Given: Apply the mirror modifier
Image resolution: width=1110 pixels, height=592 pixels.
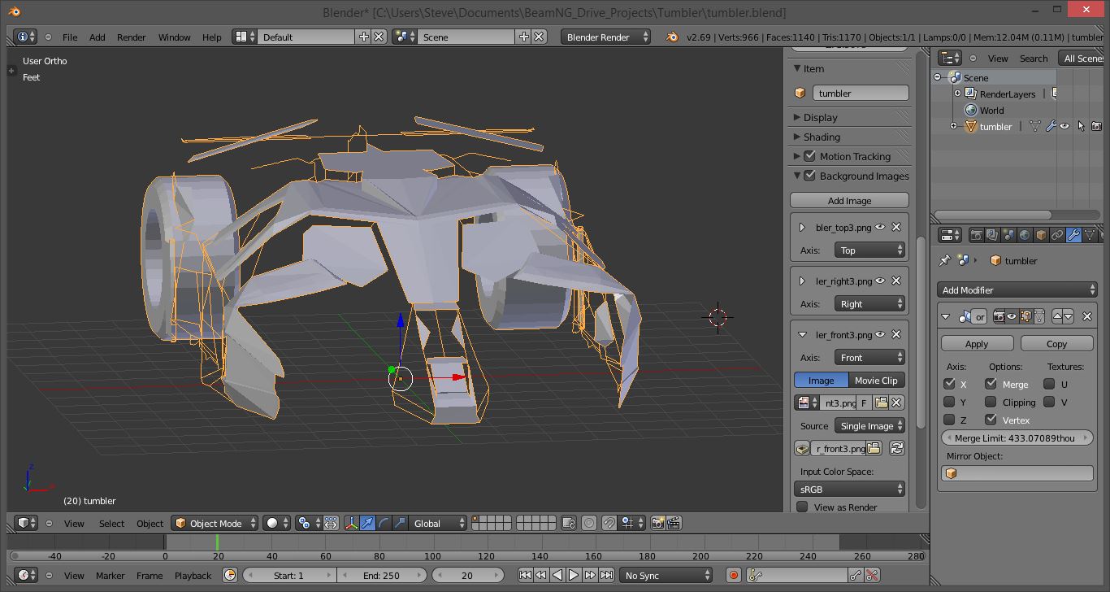Looking at the screenshot, I should [x=977, y=343].
